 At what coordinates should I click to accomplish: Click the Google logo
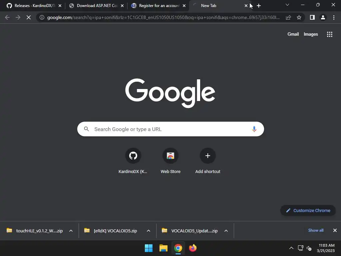pyautogui.click(x=170, y=93)
